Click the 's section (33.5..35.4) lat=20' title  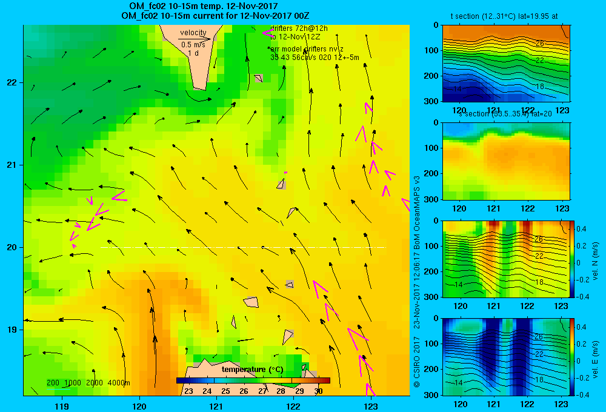506,114
